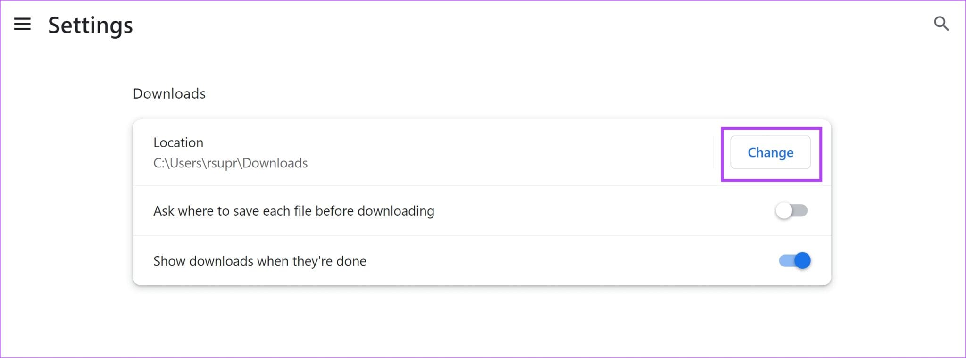Image resolution: width=966 pixels, height=358 pixels.
Task: Click the magnifying glass at top right
Action: point(941,24)
